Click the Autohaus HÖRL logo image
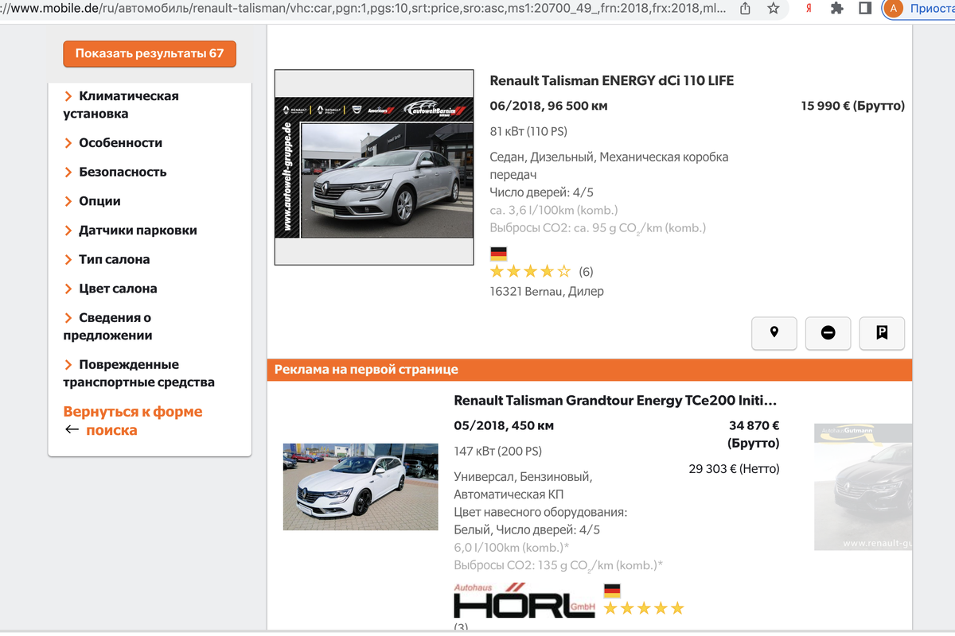The width and height of the screenshot is (955, 636). (523, 603)
